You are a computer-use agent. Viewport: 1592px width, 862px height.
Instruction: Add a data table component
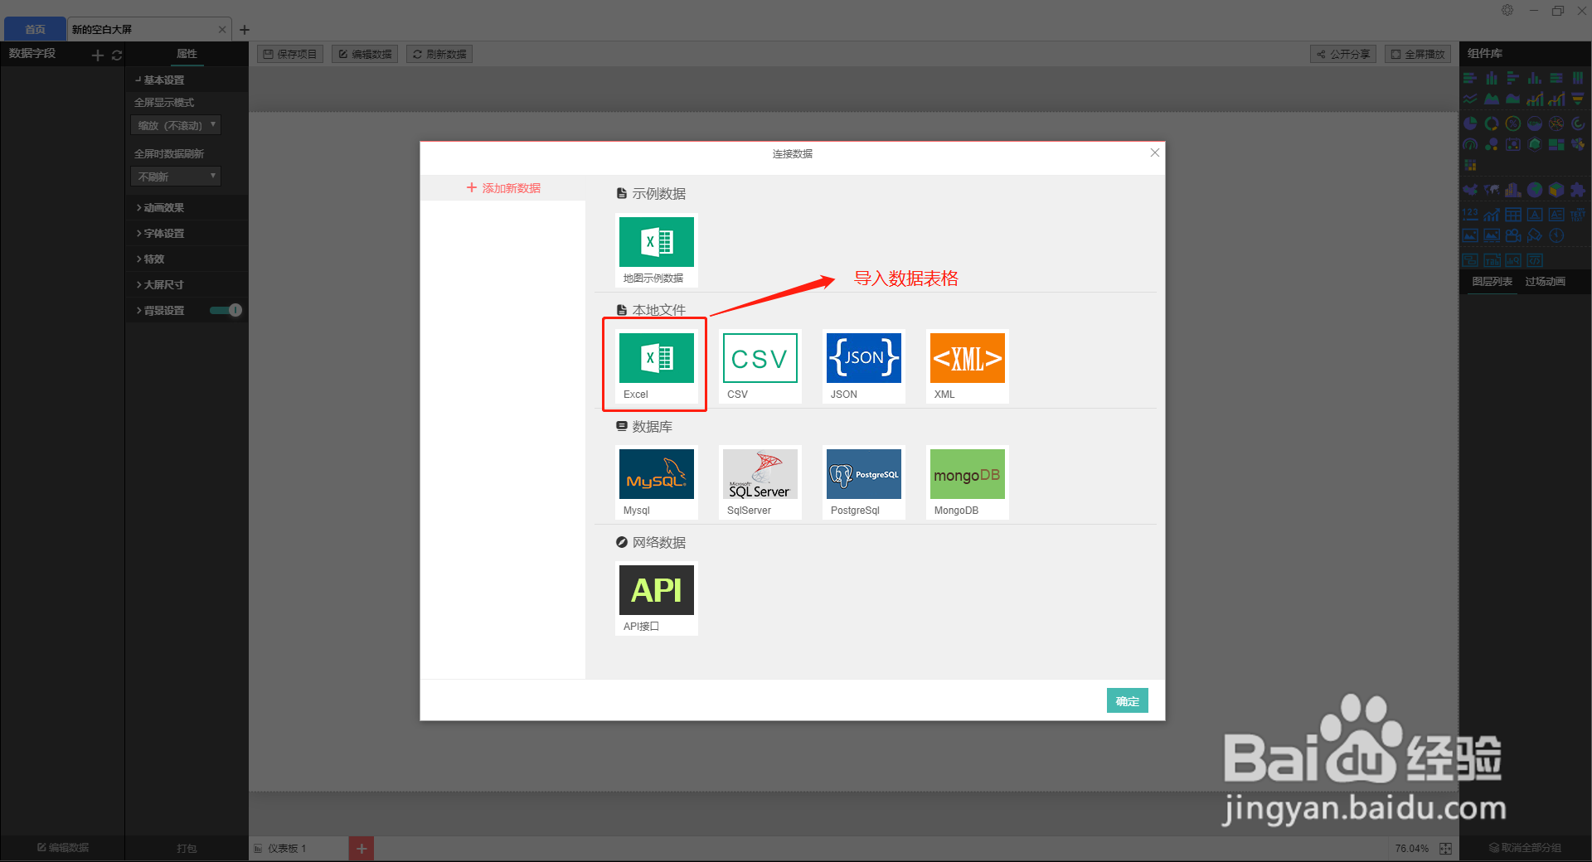pos(1513,215)
